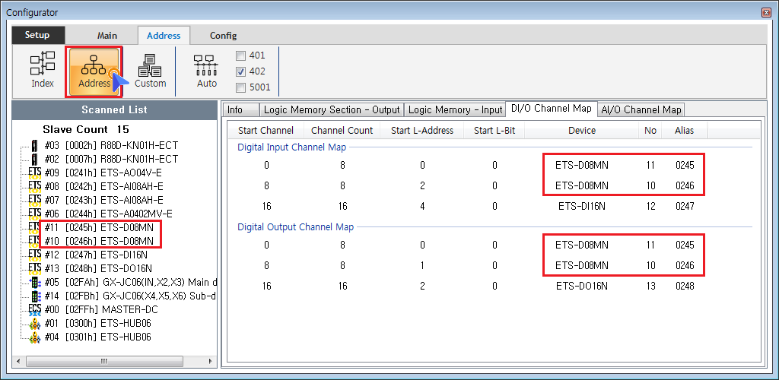
Task: Click the scanned list horizontal scrollbar right arrow
Action: pyautogui.click(x=211, y=360)
